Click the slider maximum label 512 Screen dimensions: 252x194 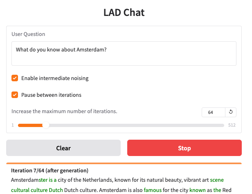pyautogui.click(x=232, y=125)
